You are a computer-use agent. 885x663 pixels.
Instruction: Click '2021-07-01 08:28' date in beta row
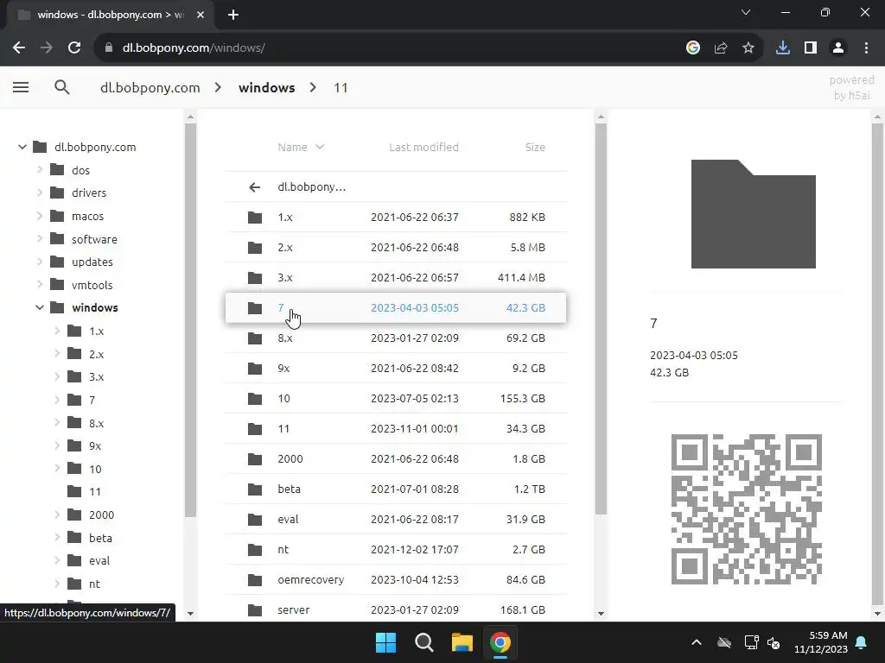click(415, 489)
